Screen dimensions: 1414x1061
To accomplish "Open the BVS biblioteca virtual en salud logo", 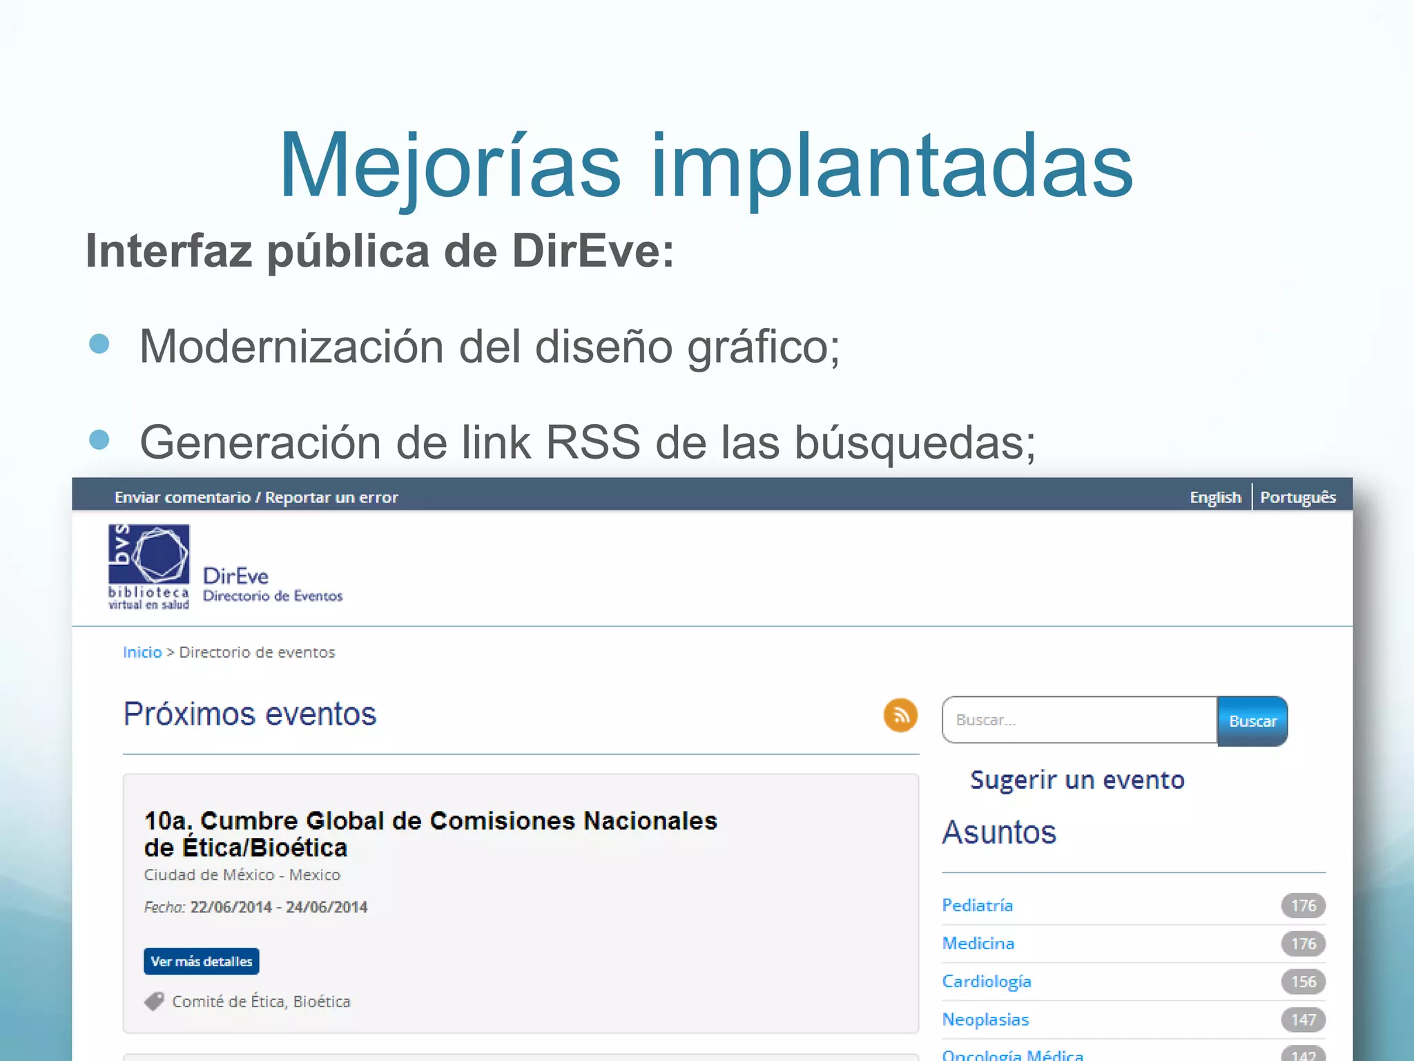I will click(x=148, y=567).
